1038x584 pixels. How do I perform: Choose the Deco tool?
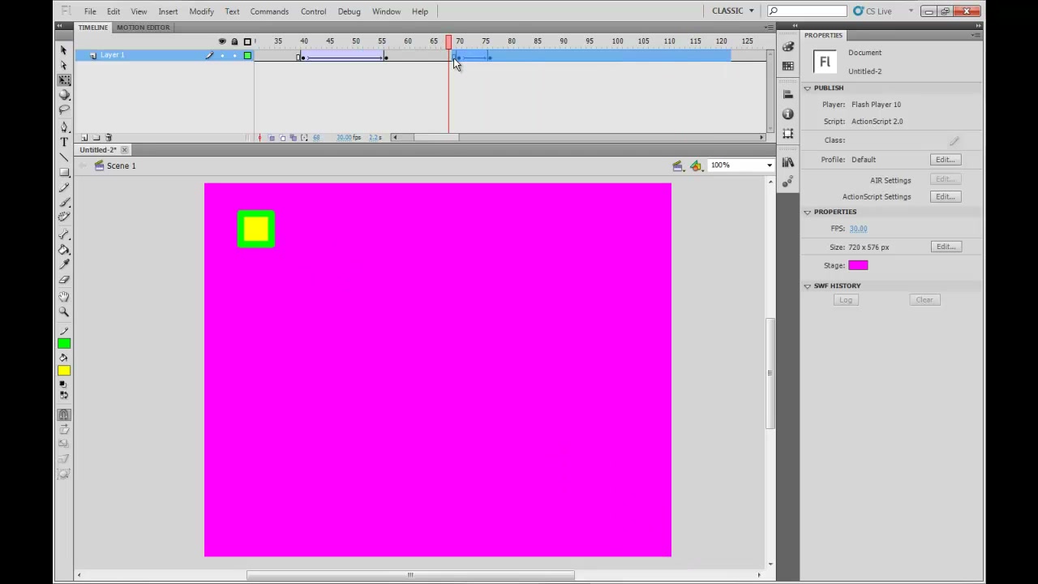pyautogui.click(x=64, y=217)
